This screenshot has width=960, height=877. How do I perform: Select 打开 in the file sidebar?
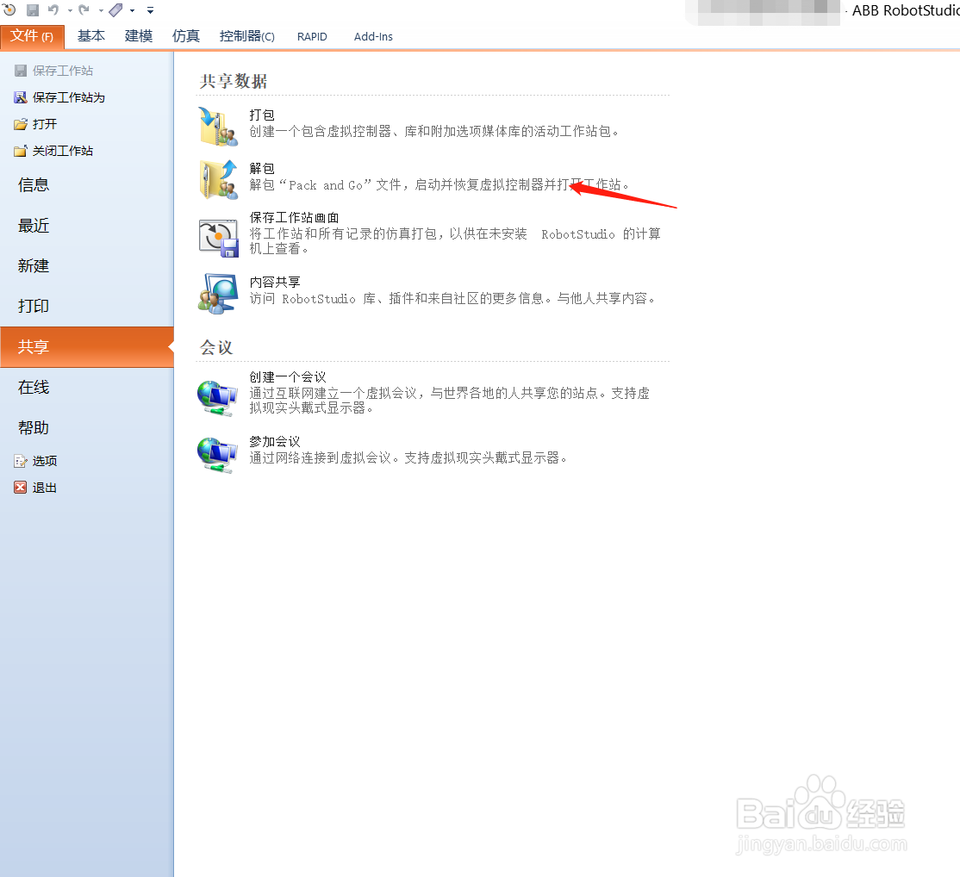tap(45, 124)
